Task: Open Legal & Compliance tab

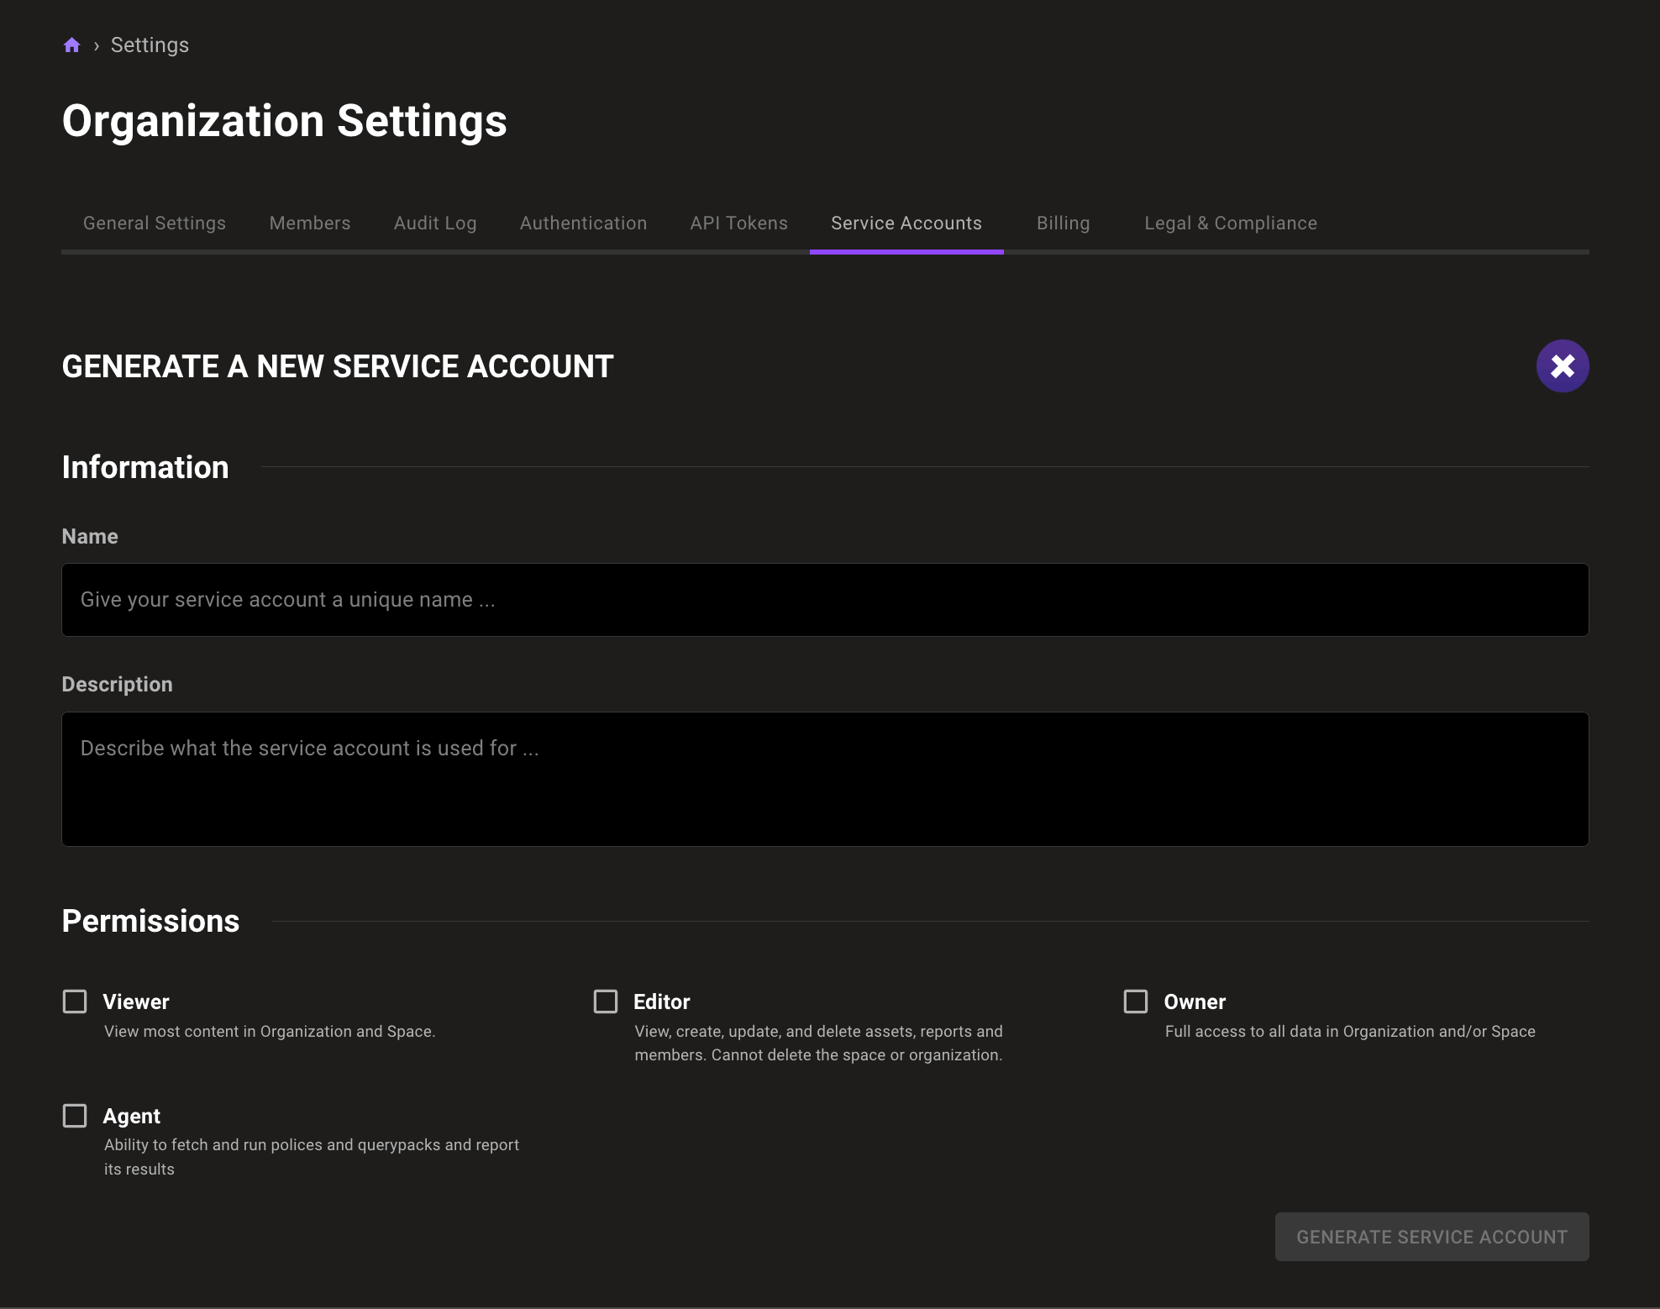Action: point(1230,223)
